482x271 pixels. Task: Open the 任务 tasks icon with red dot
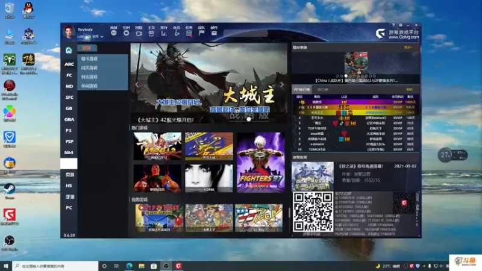(189, 33)
